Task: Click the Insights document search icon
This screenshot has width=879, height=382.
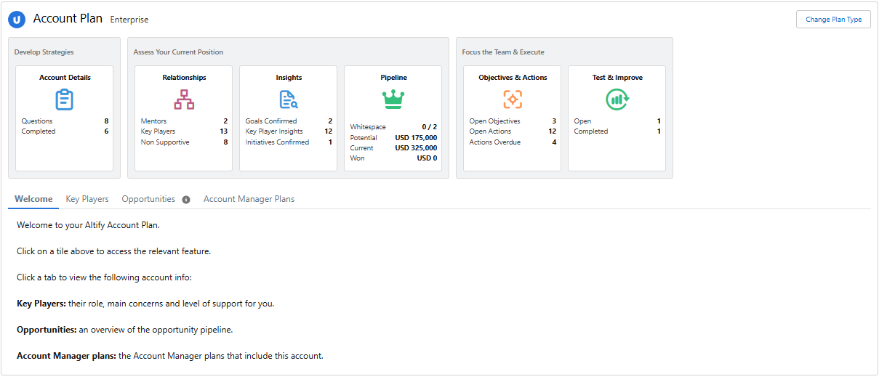Action: click(289, 99)
